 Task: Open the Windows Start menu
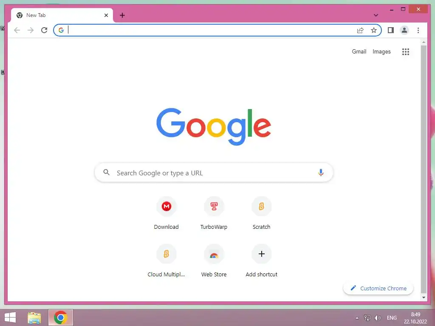pyautogui.click(x=10, y=318)
